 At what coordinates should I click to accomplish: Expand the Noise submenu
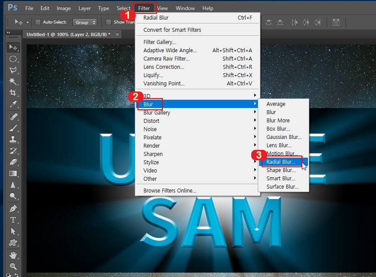197,129
